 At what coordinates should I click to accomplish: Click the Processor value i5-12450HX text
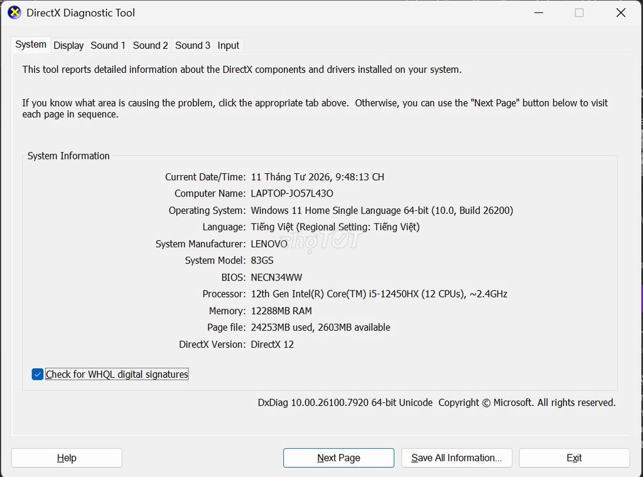pyautogui.click(x=379, y=294)
